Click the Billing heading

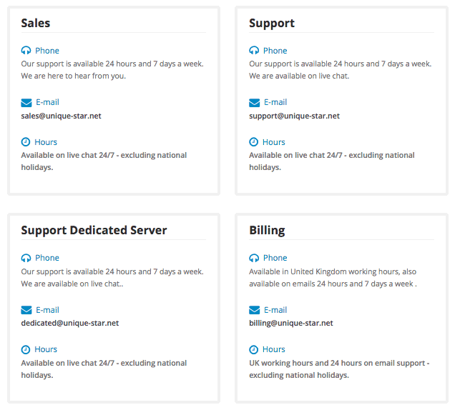click(x=267, y=230)
